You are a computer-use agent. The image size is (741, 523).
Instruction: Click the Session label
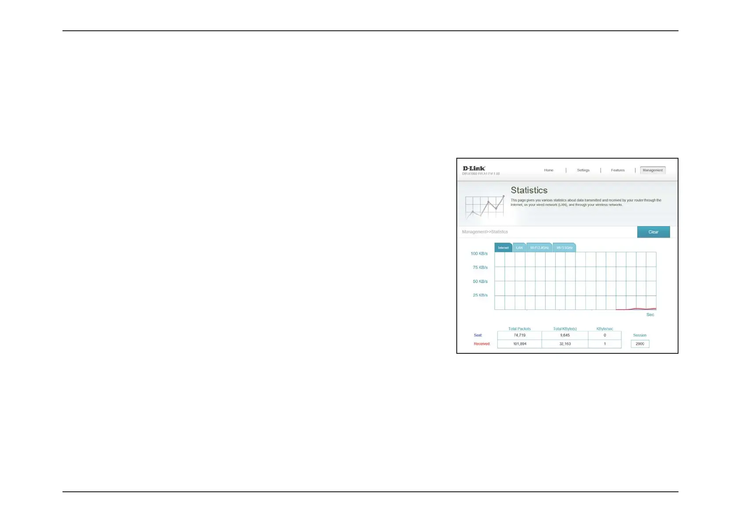click(x=640, y=335)
